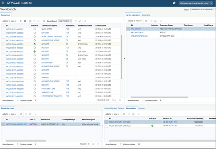Click row selector of NAFER001 transaction line
216x149 pixels.
coord(3,124)
